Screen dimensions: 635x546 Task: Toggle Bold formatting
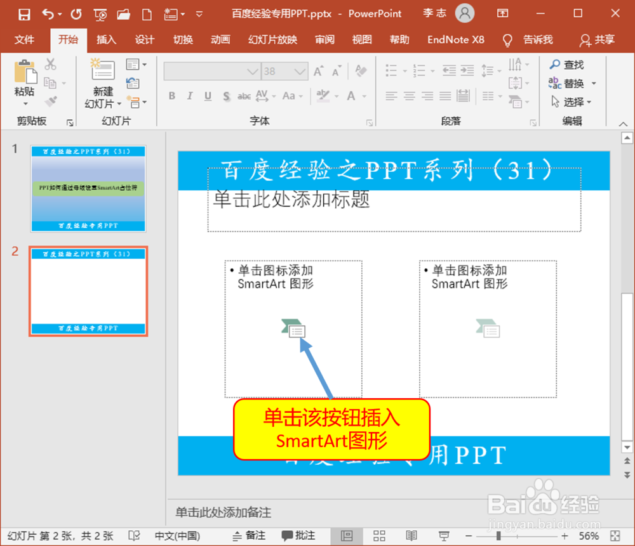172,96
